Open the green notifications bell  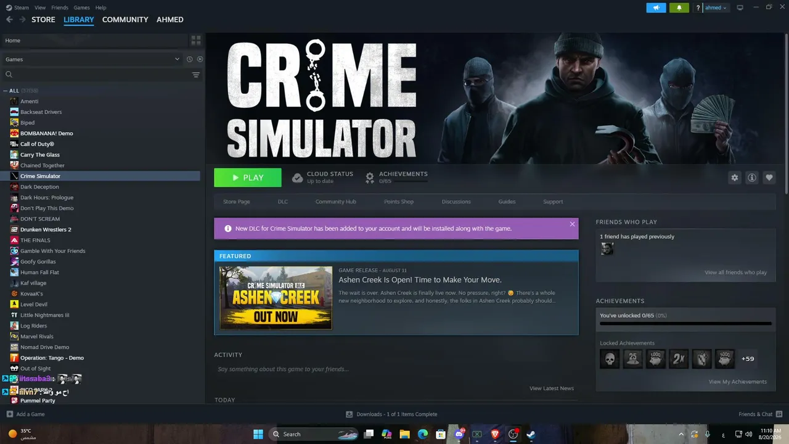[679, 7]
